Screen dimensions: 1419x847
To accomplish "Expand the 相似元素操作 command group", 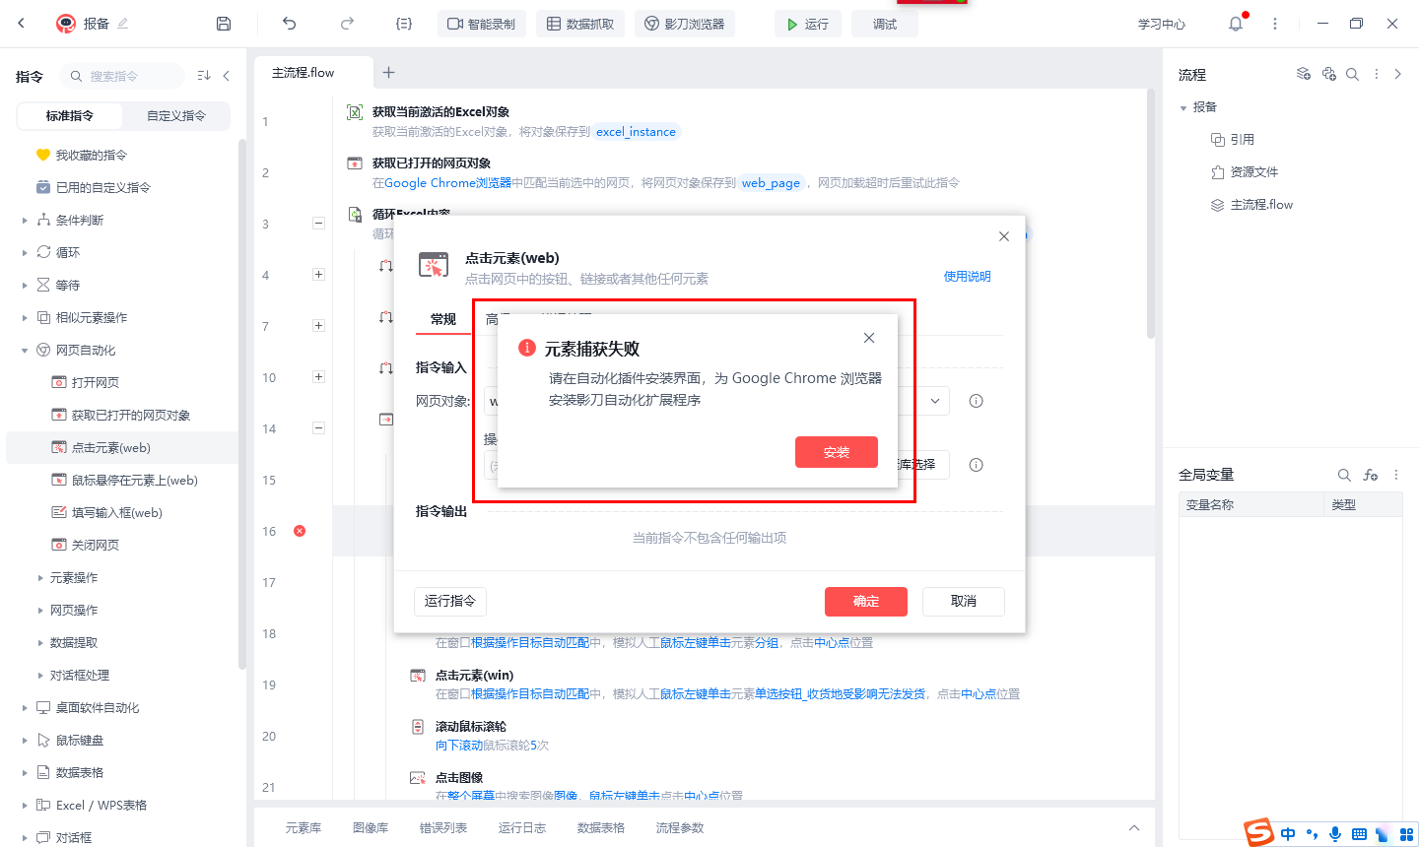I will coord(25,318).
